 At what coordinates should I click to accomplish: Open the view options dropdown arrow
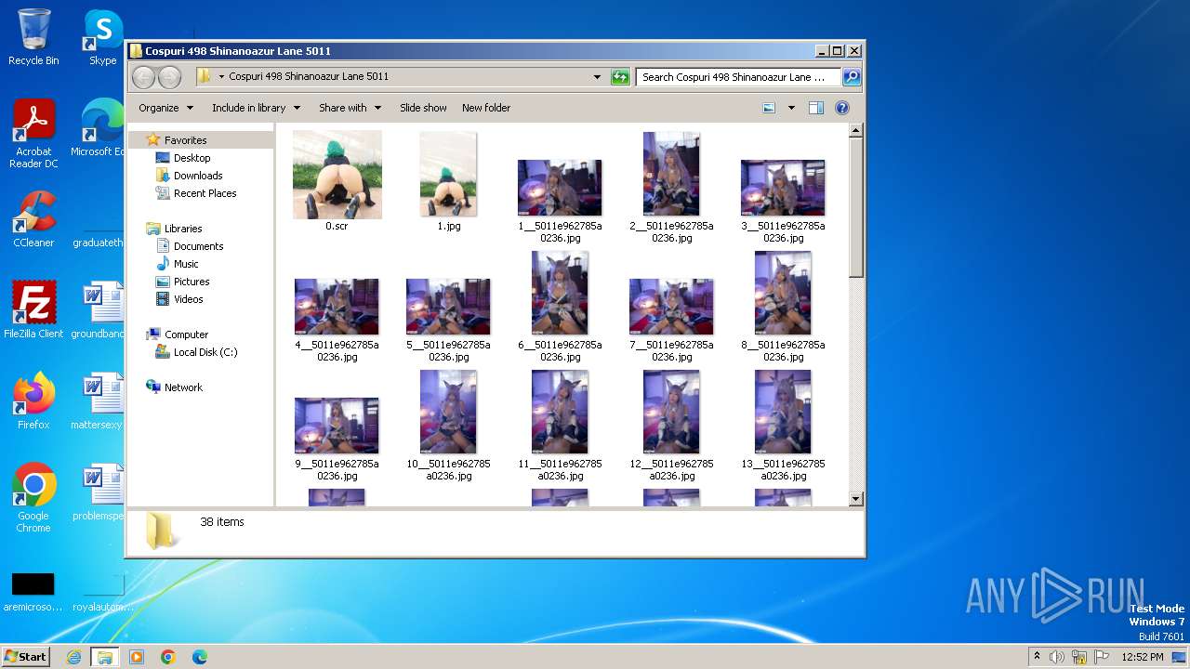point(791,108)
